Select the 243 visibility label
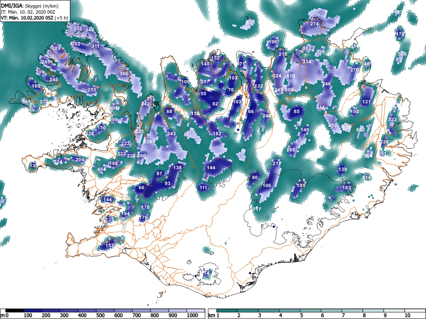Screen dimensions: 426x319 click(x=171, y=134)
